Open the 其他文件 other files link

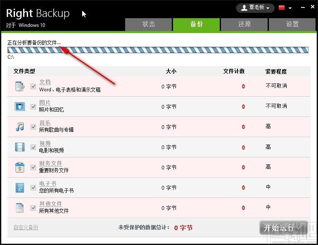pos(51,204)
